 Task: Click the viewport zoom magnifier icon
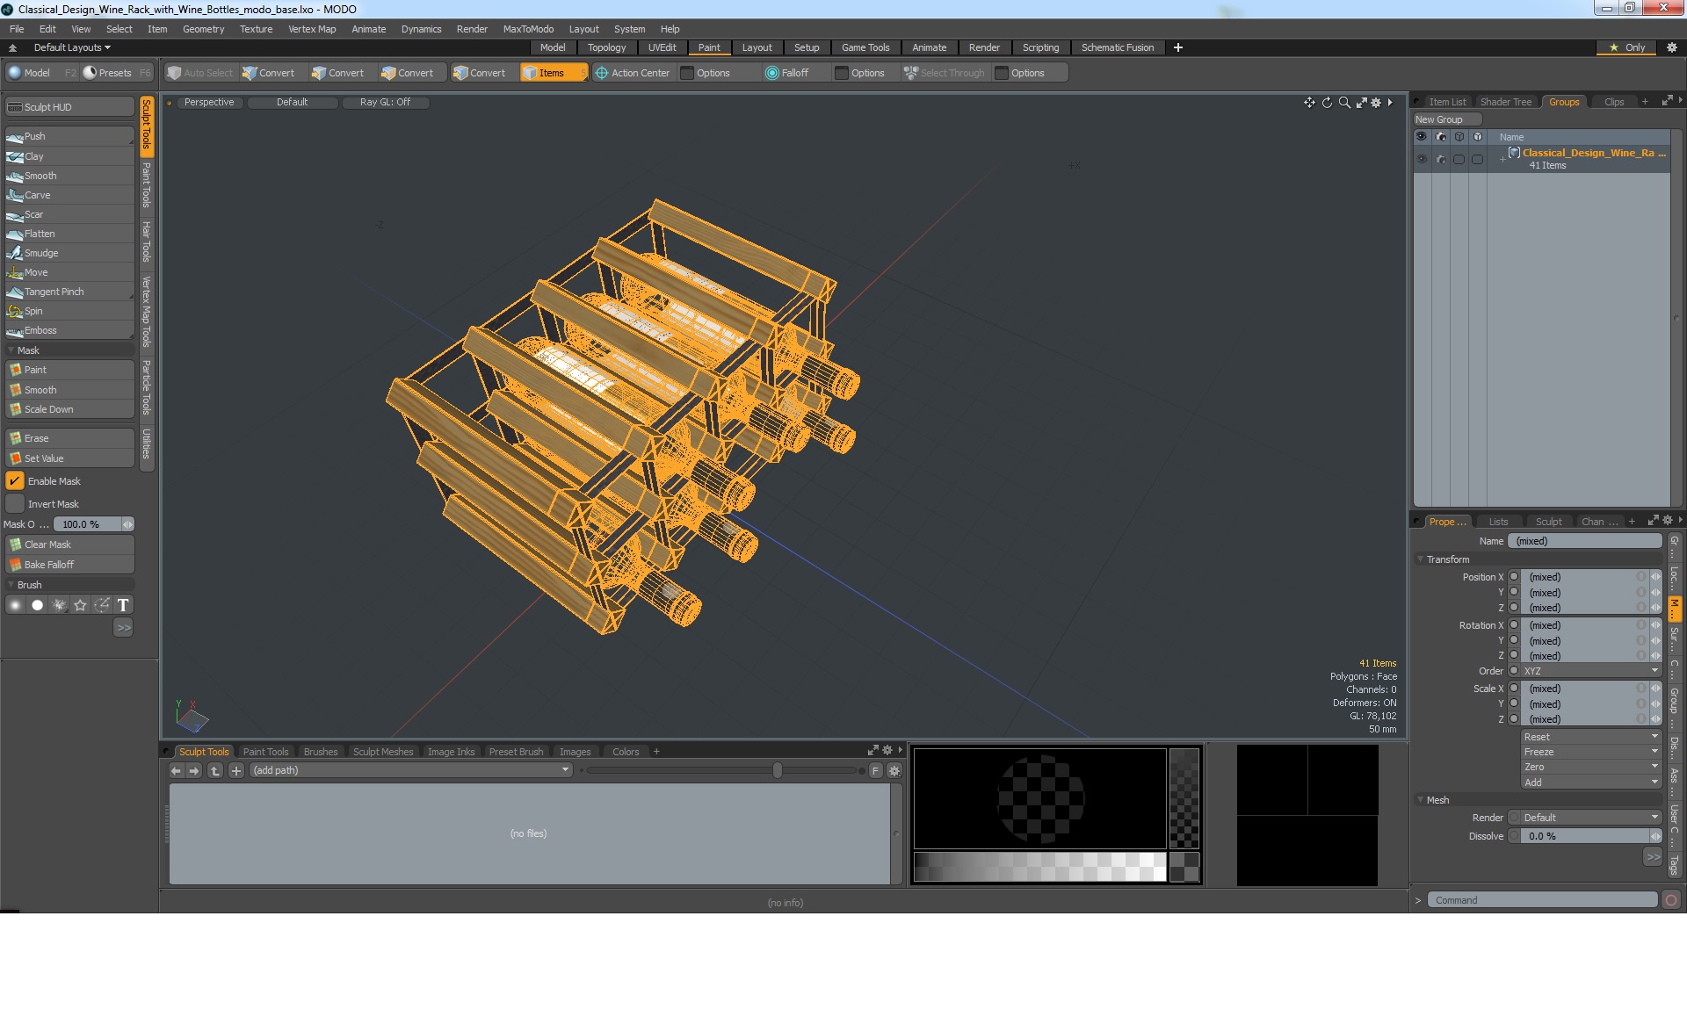[x=1344, y=103]
